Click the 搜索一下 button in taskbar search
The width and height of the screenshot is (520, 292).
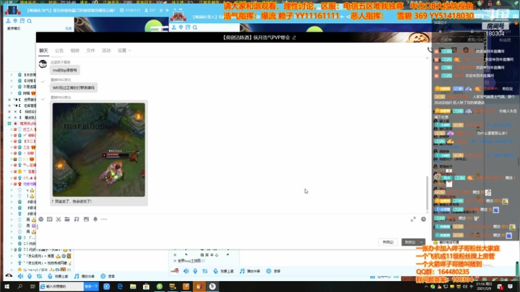[91, 286]
